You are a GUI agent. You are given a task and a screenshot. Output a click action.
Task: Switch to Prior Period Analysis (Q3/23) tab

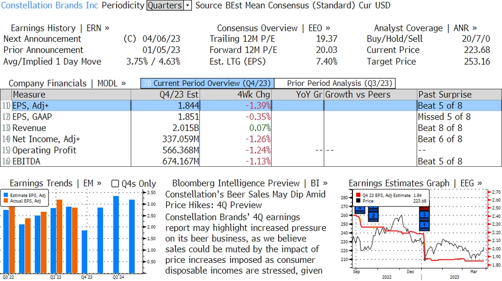335,83
